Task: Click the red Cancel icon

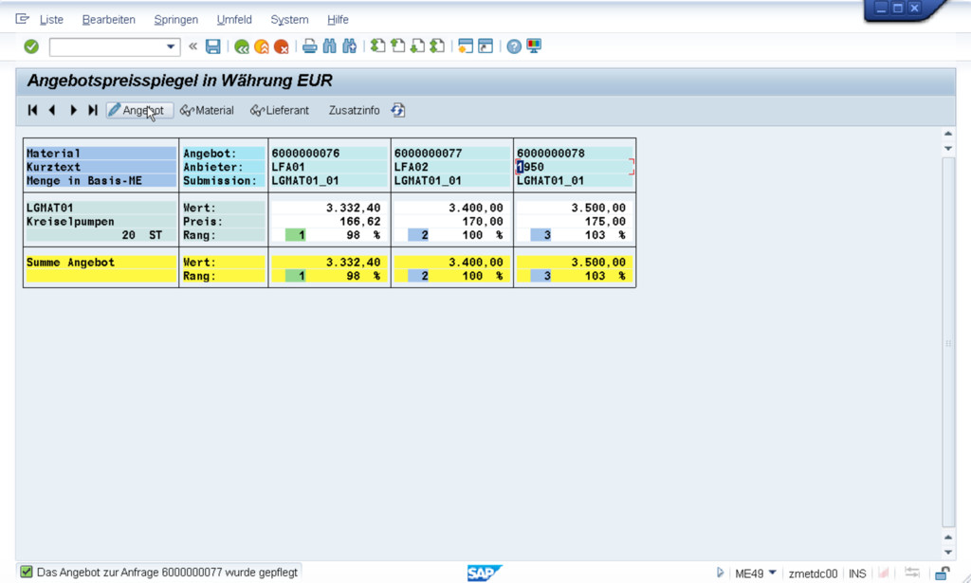Action: pos(281,46)
